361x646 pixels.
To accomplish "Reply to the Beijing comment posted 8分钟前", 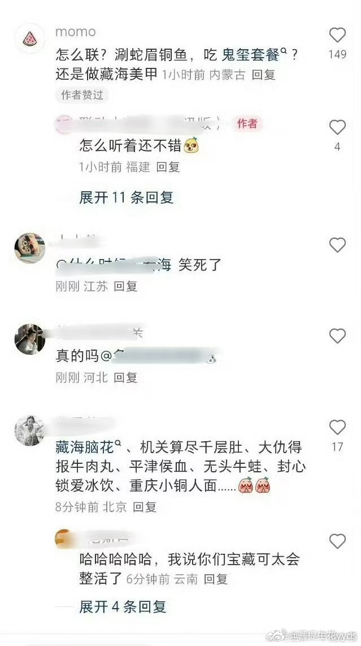I will 145,507.
